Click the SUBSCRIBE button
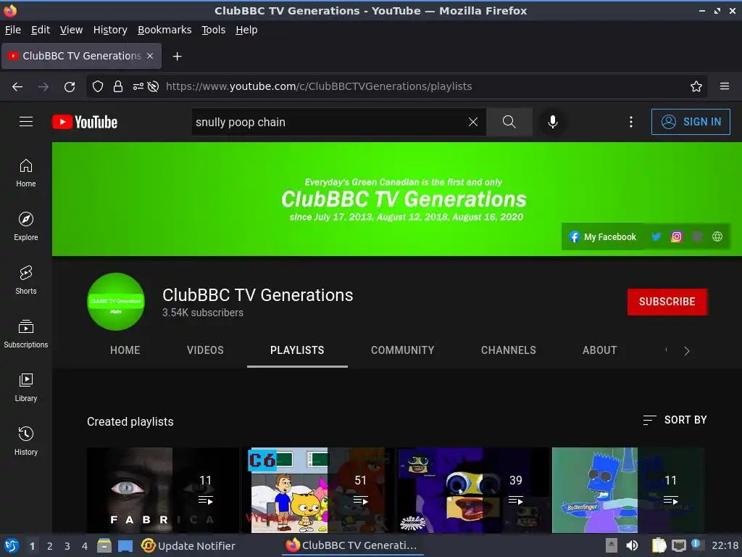742x557 pixels. coord(667,302)
